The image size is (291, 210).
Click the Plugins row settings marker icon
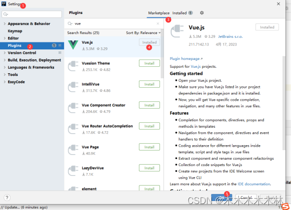pyautogui.click(x=60, y=45)
